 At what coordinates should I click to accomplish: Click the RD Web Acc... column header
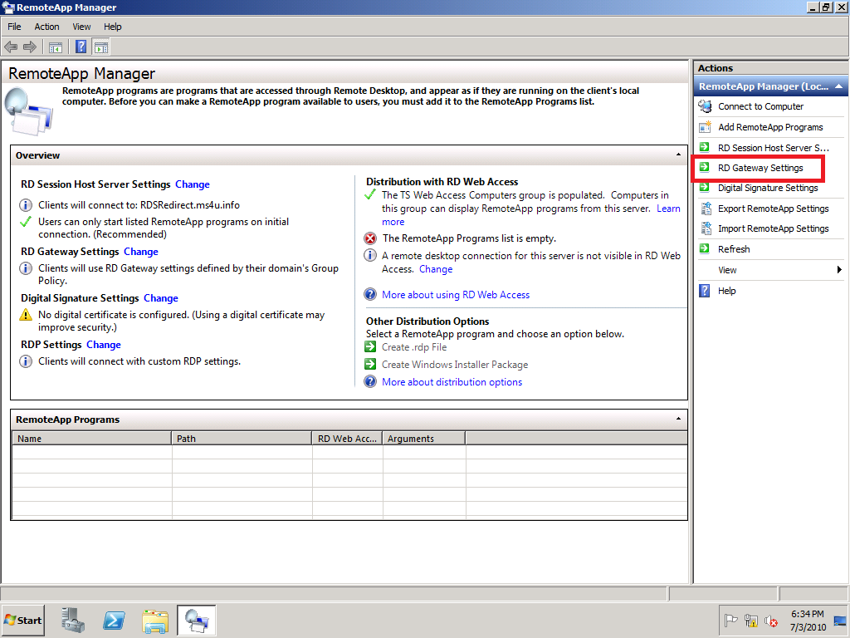pos(348,439)
